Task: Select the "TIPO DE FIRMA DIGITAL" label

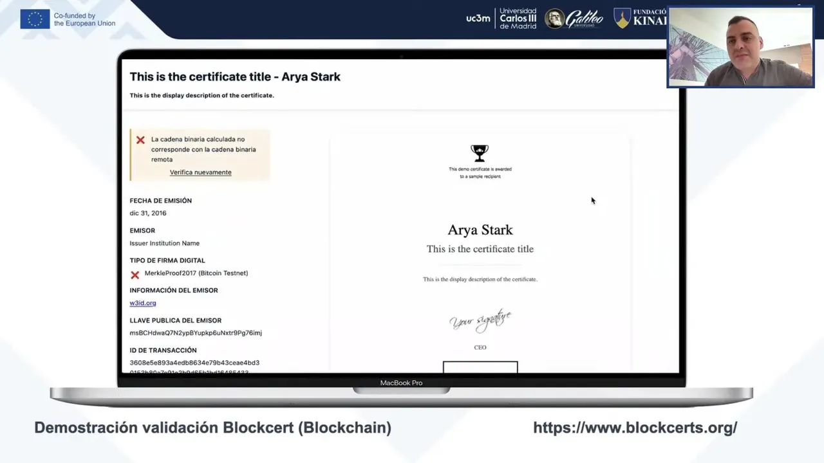Action: (x=167, y=260)
